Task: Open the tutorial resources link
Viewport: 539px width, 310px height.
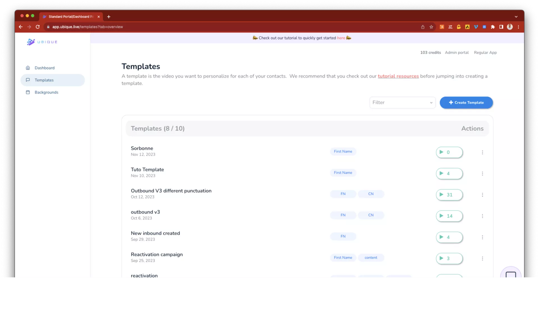Action: tap(398, 76)
